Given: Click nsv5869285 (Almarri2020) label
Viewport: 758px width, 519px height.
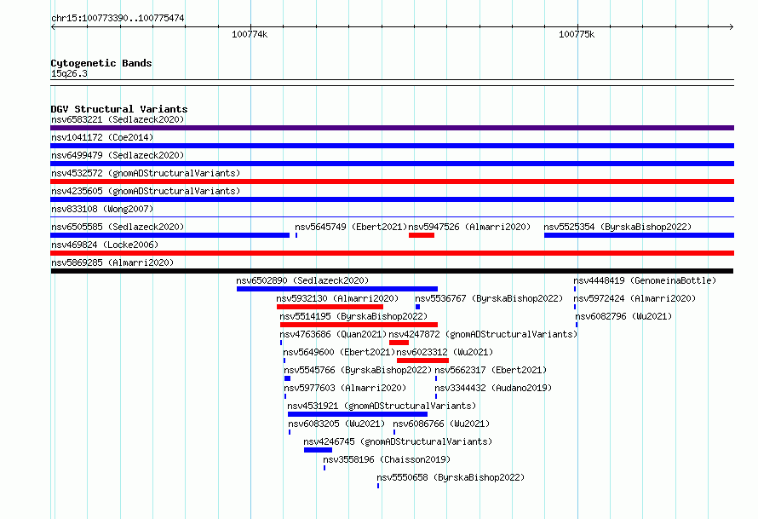Looking at the screenshot, I should pos(112,262).
